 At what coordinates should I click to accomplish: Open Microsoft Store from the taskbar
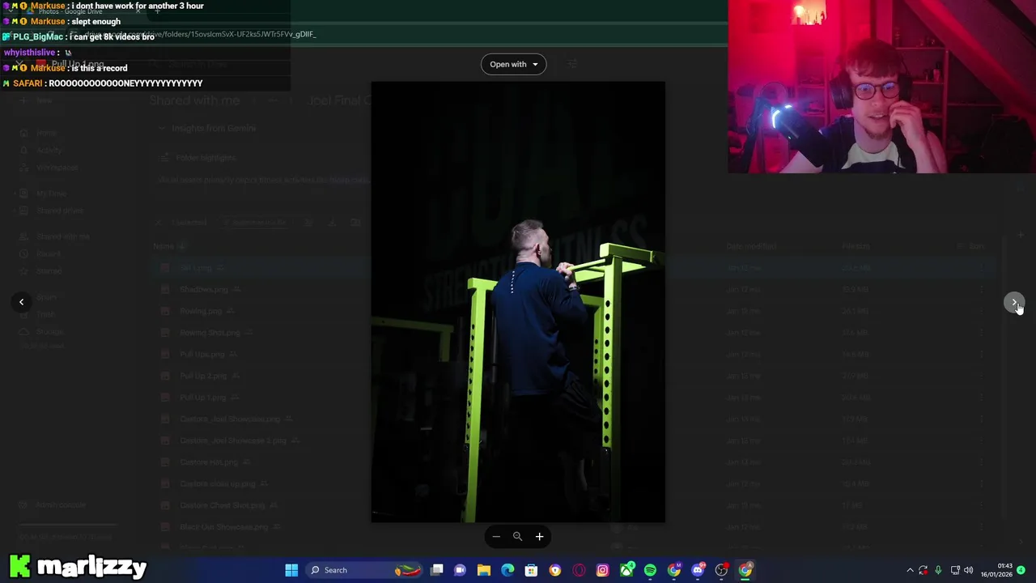coord(531,570)
